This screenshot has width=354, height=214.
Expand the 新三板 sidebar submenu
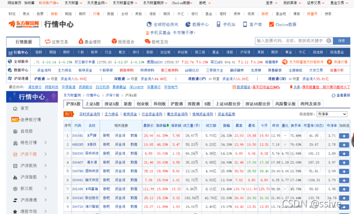tap(46, 188)
